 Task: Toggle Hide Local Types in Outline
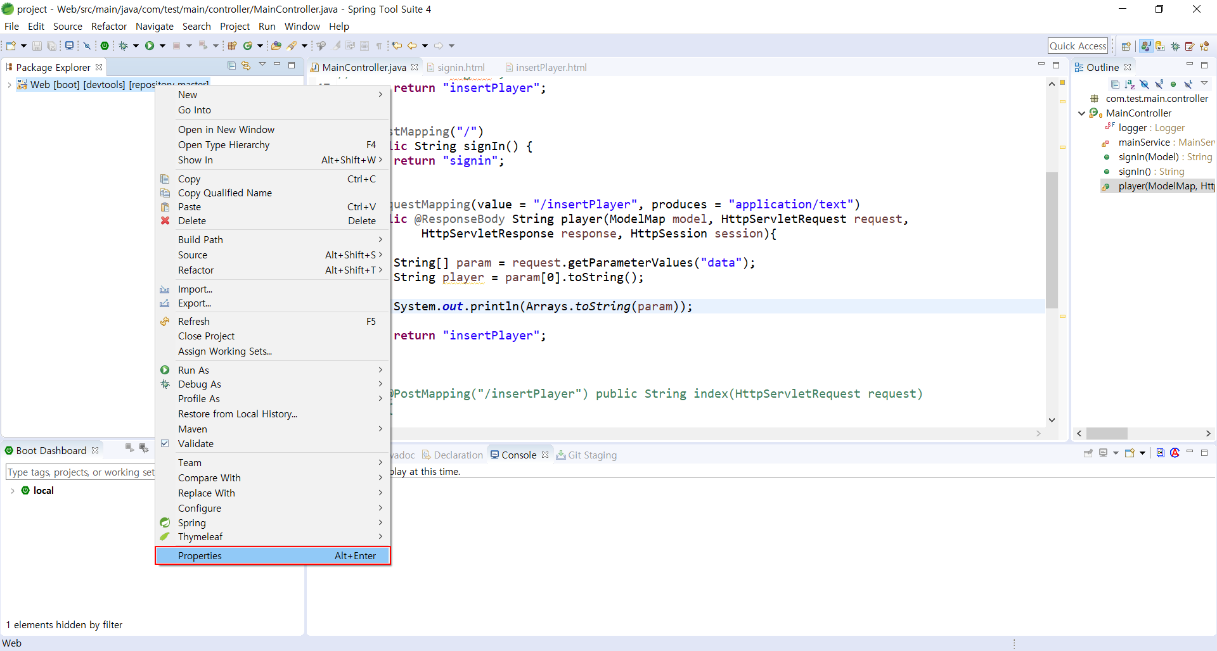[1188, 84]
